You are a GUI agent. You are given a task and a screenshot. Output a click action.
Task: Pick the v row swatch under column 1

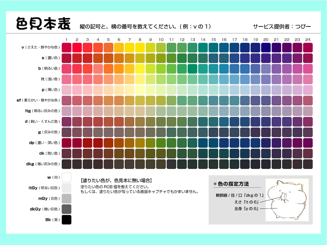click(66, 47)
